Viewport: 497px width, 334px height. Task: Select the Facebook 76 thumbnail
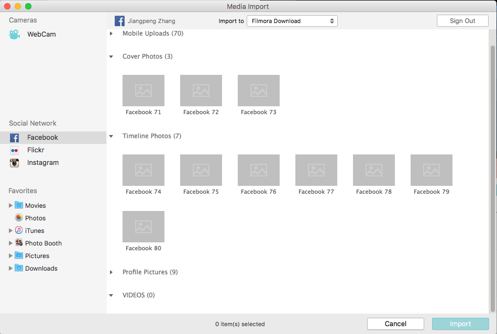[259, 170]
